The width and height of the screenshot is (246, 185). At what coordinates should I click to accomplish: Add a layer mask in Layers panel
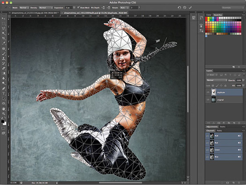pos(219,123)
